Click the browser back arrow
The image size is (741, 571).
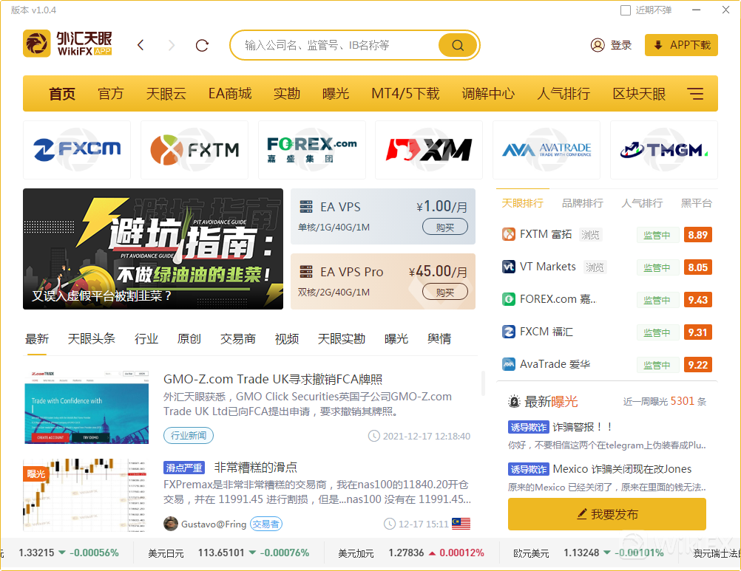point(141,45)
